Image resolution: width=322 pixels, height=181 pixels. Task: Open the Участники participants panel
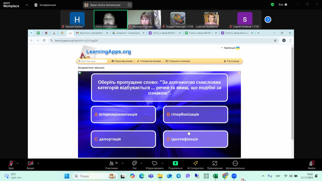coord(111,165)
